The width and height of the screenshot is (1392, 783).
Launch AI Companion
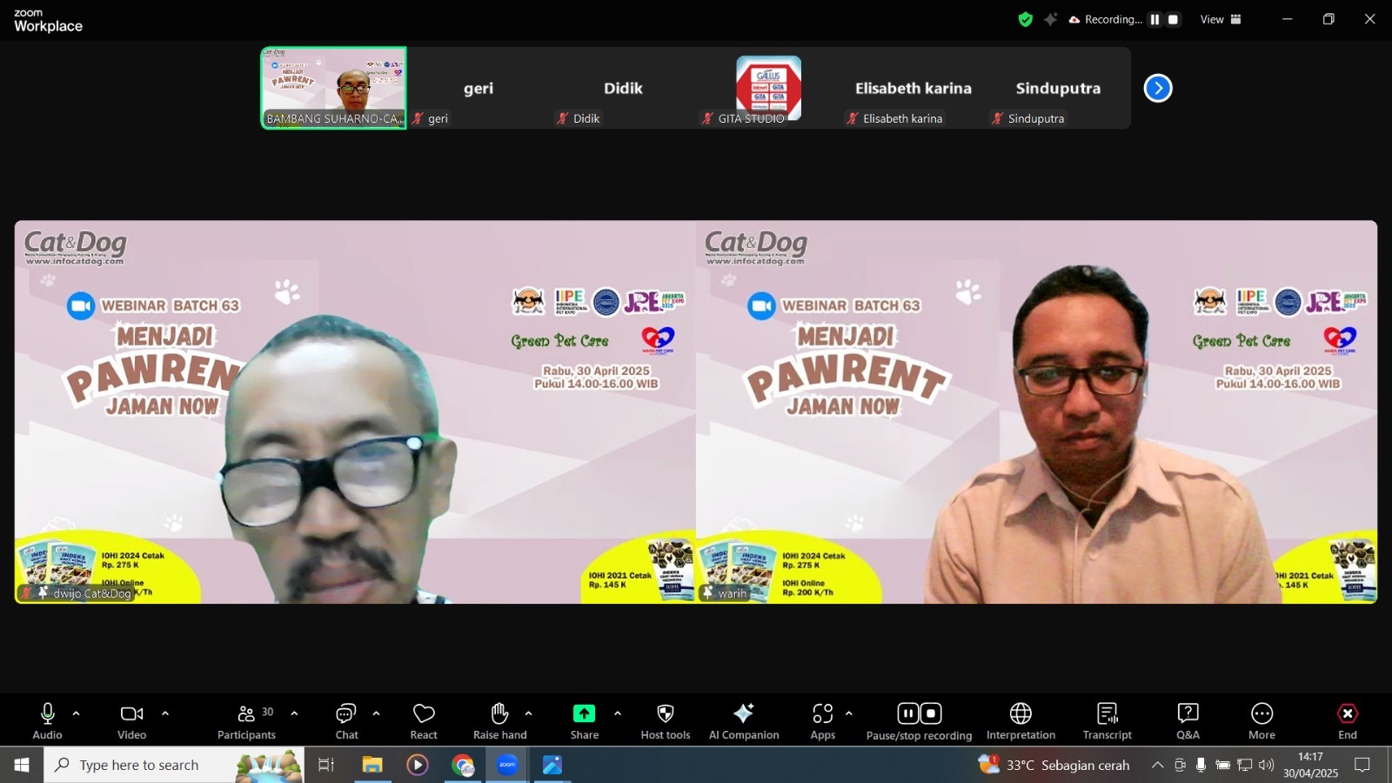click(x=744, y=721)
